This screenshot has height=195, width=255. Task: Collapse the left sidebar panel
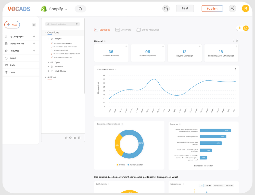34,25
